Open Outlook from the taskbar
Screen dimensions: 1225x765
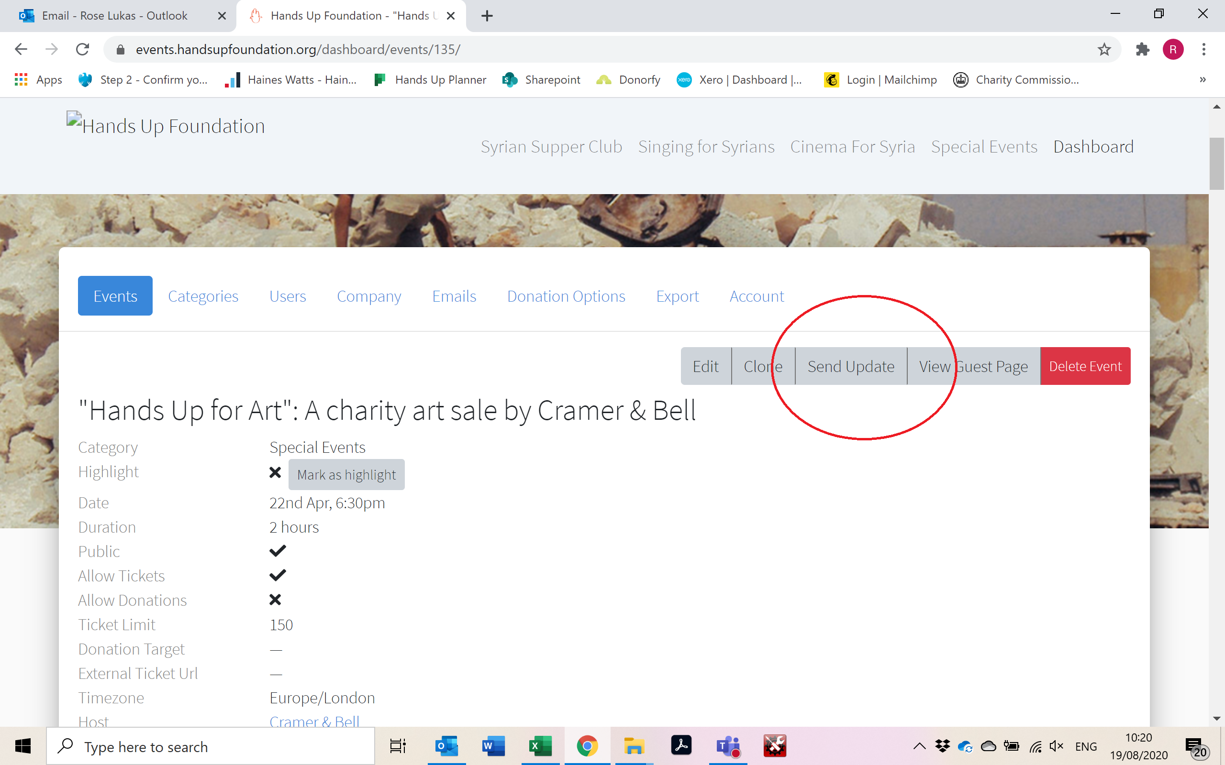446,746
